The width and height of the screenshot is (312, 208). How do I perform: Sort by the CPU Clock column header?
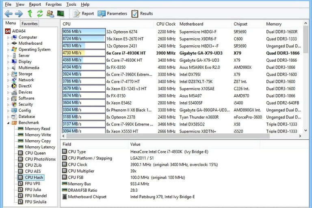pos(166,24)
